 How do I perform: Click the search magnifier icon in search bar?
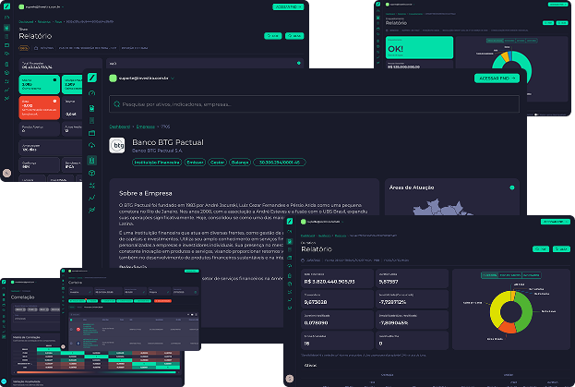point(115,105)
